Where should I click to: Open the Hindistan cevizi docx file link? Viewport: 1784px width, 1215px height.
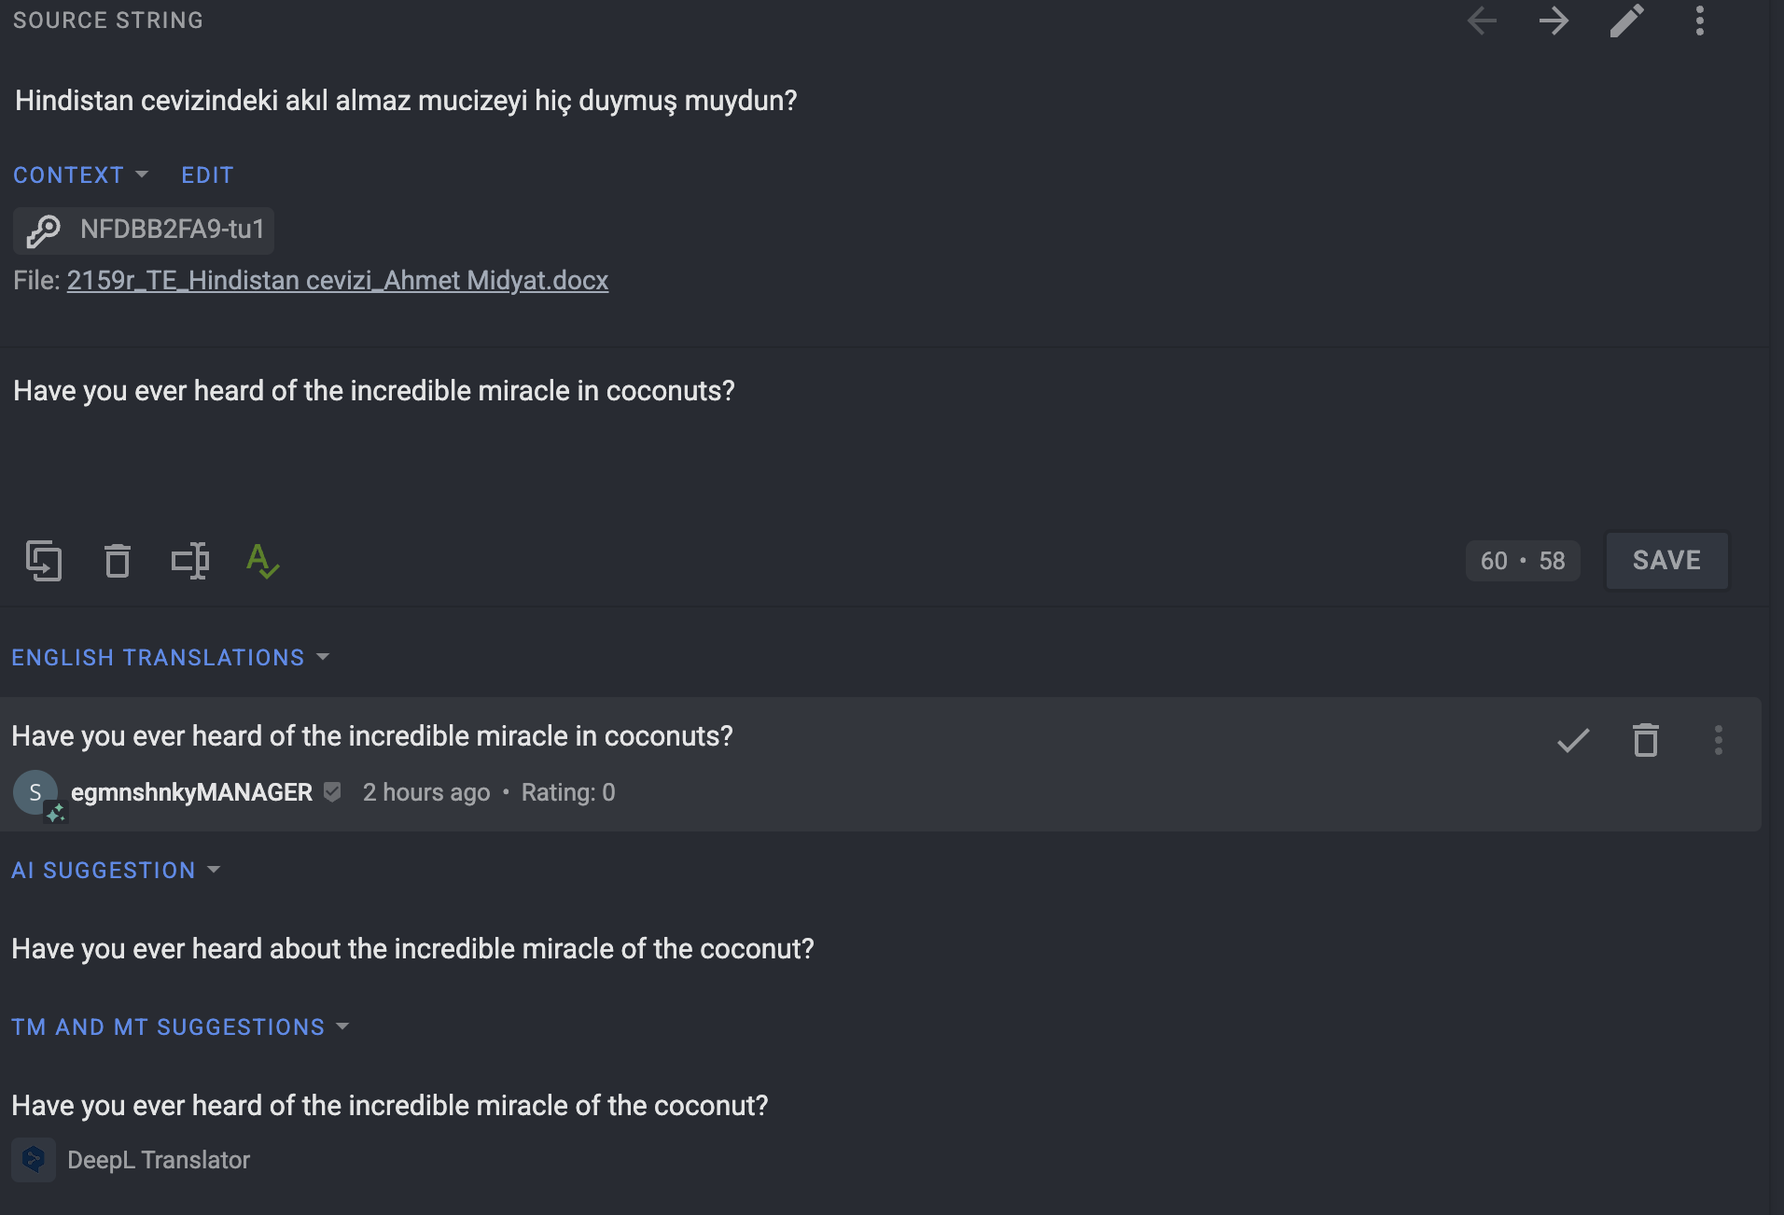coord(338,281)
